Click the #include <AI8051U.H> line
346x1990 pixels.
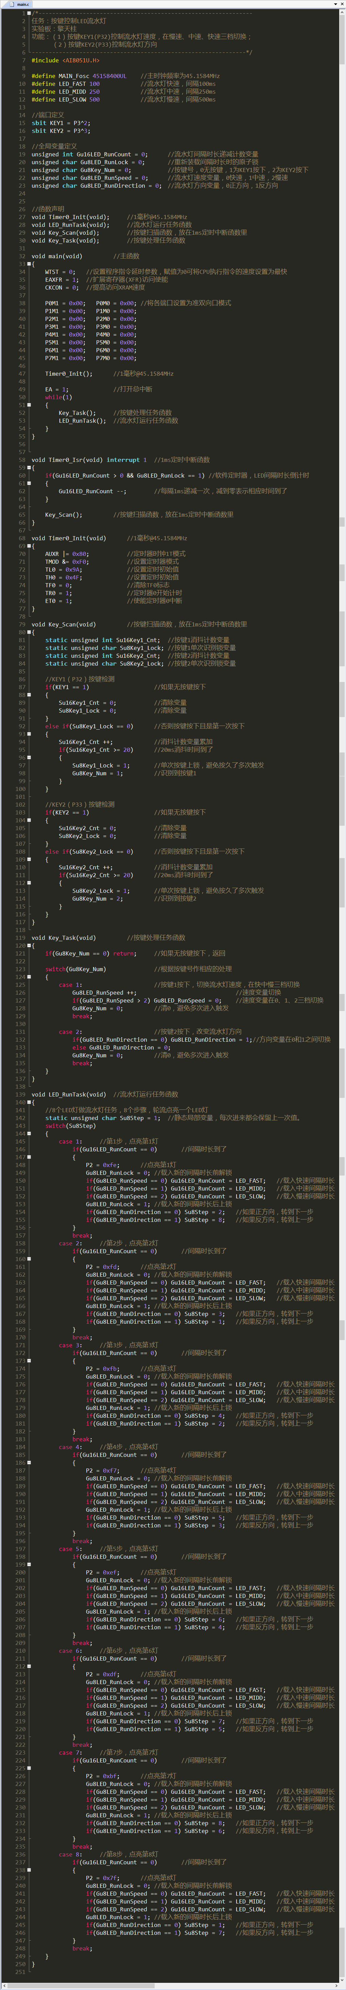point(66,60)
